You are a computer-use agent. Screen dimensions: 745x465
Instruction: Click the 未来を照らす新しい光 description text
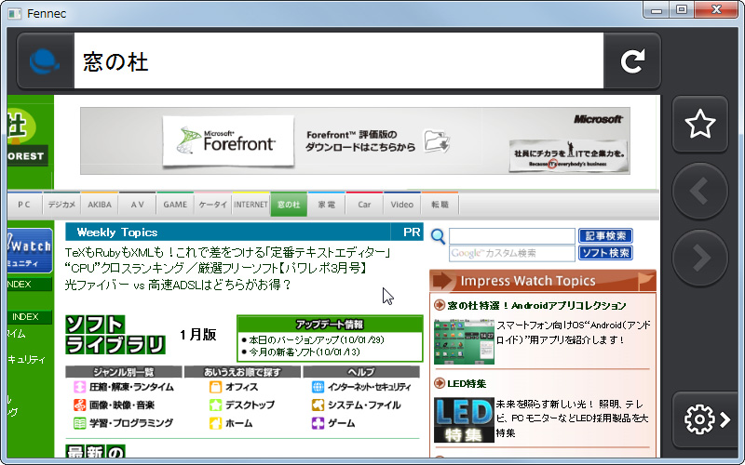click(x=572, y=418)
